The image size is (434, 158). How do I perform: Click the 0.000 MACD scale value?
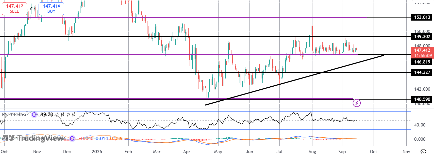coord(420,139)
